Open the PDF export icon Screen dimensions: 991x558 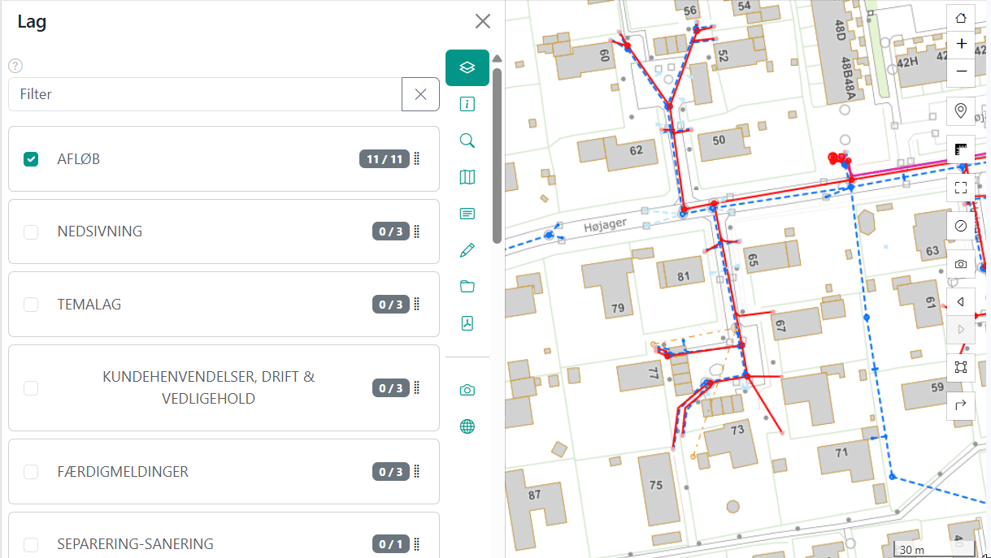467,323
